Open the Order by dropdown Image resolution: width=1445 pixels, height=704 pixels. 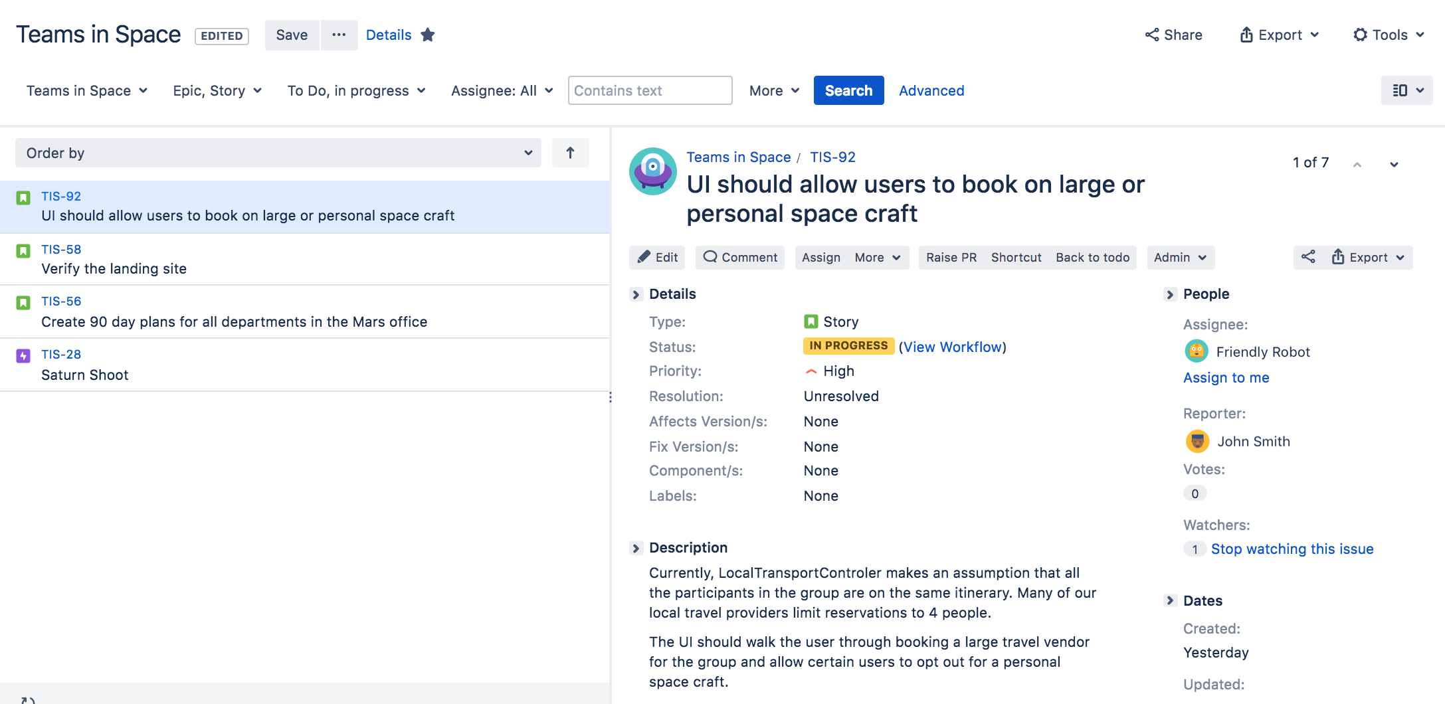(278, 153)
